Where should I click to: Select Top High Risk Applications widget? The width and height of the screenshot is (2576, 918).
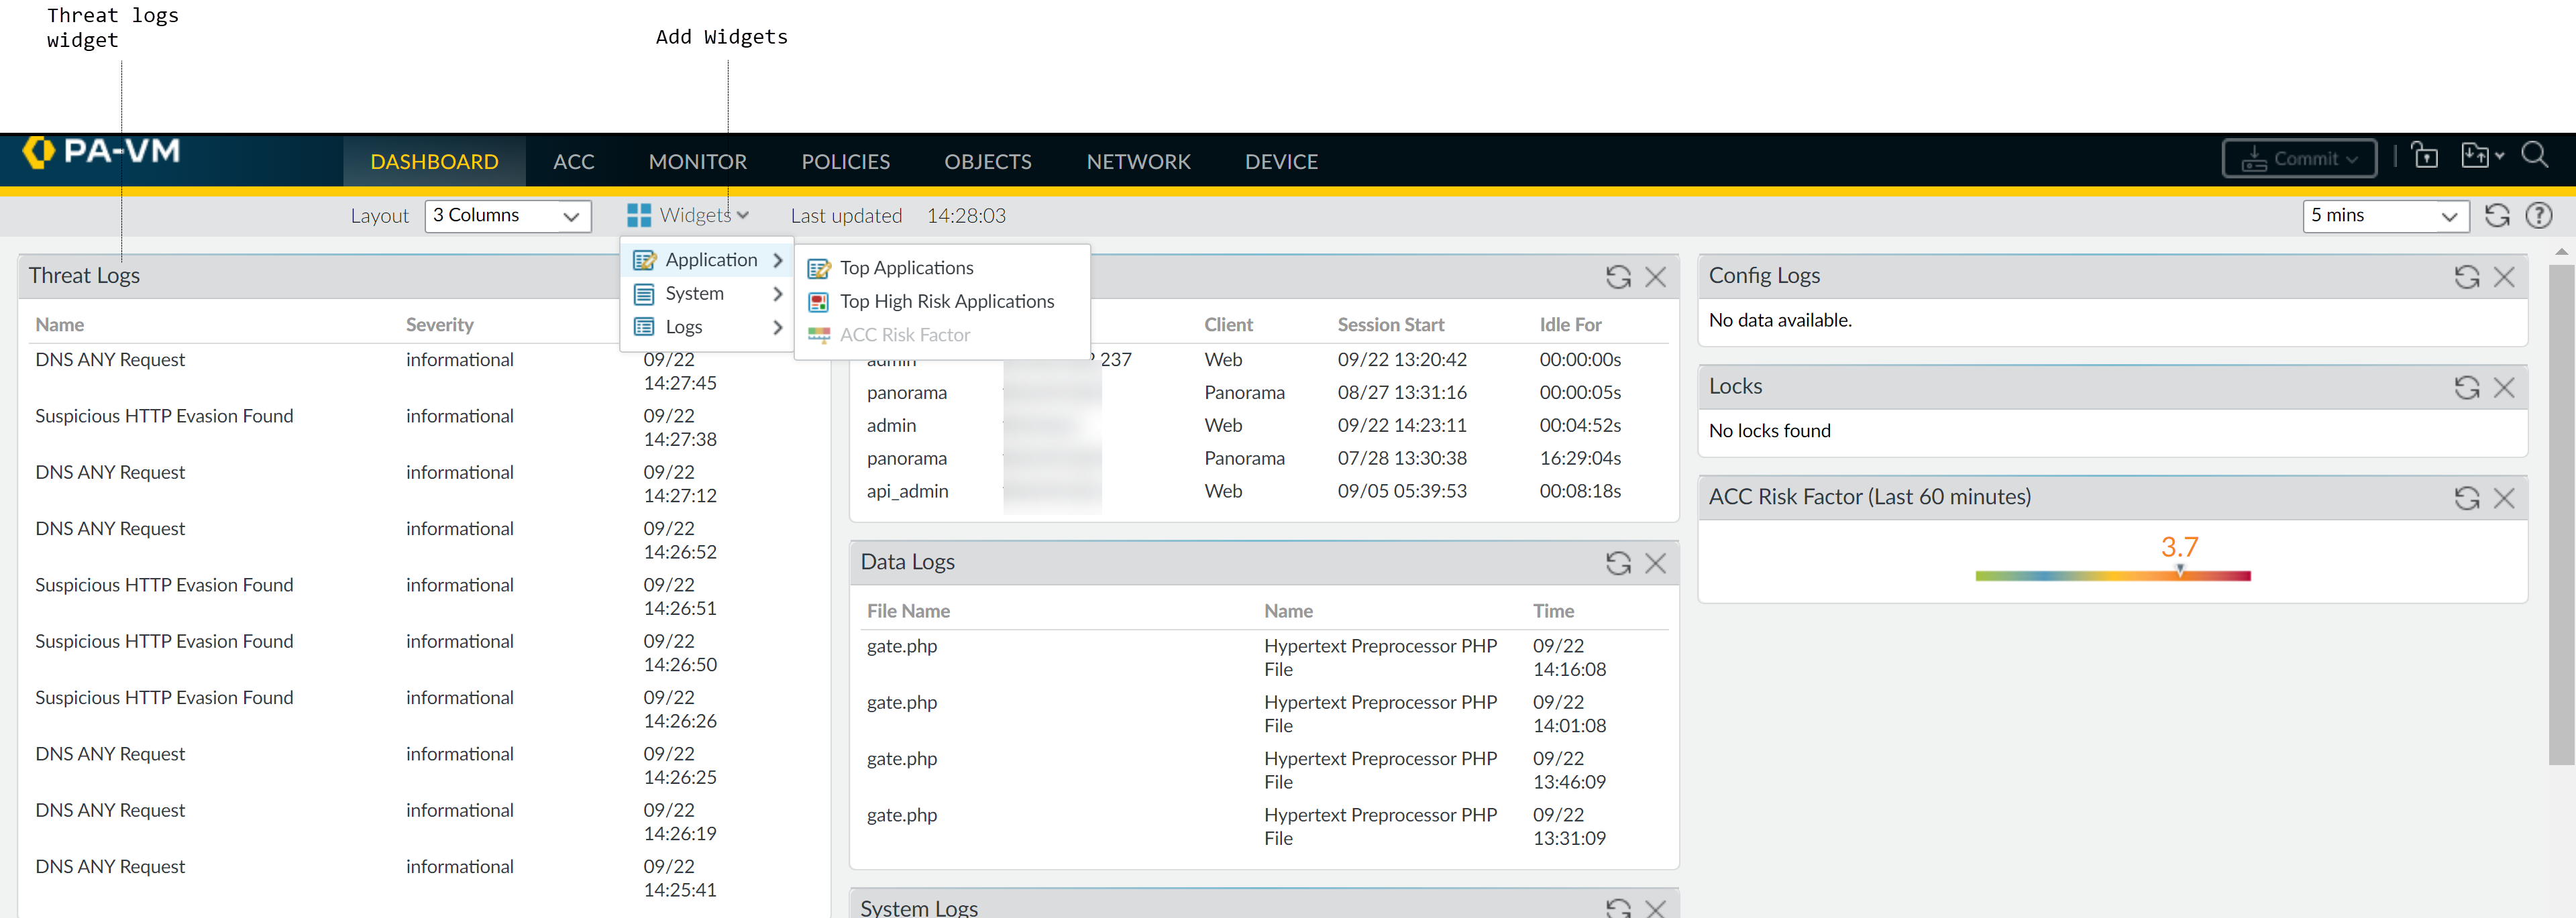(x=946, y=302)
